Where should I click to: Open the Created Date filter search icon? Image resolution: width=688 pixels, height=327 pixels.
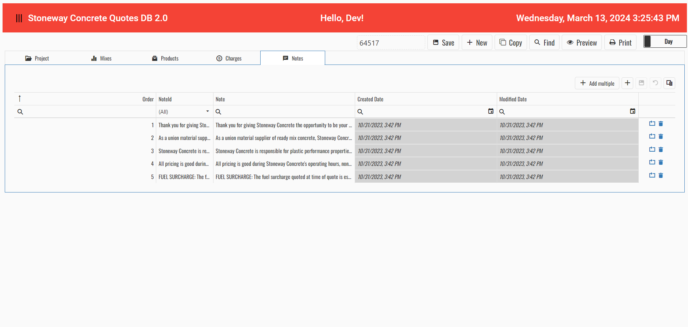360,112
